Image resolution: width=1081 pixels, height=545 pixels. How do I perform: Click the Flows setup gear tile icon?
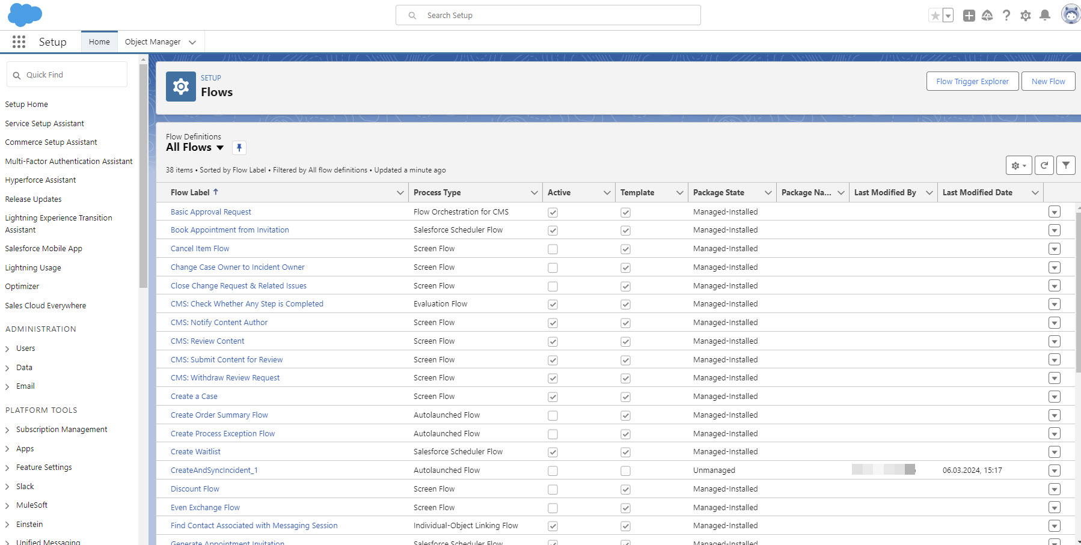[181, 87]
